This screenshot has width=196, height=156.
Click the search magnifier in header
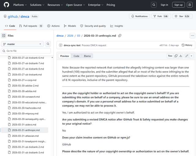(154, 5)
